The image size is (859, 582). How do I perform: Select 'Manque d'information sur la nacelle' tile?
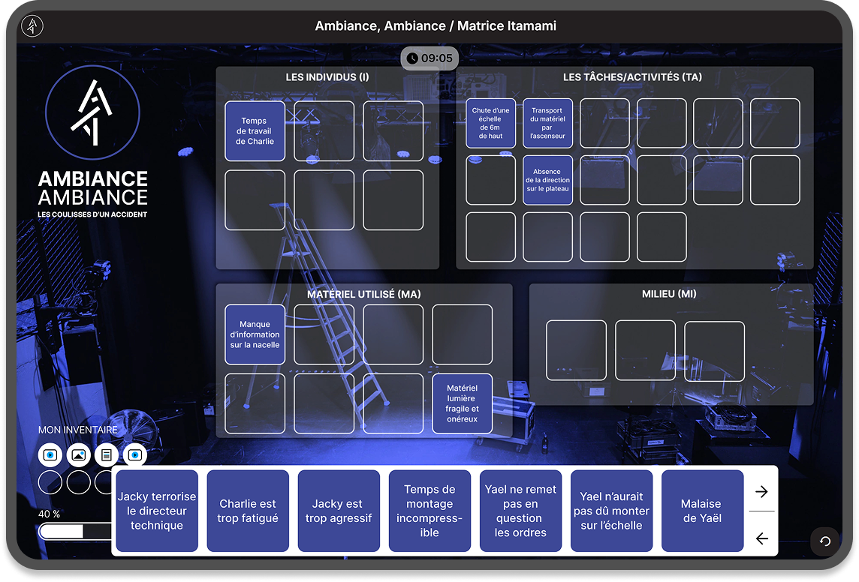point(255,334)
